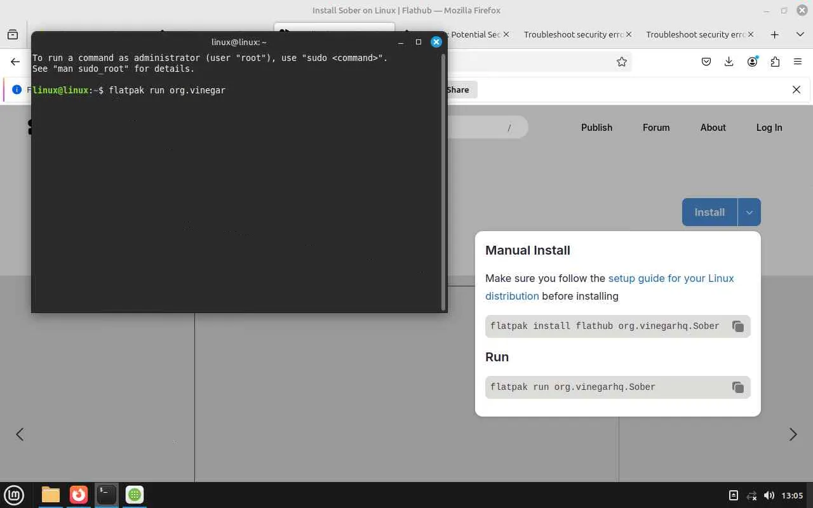Open the Firefox Pocket save icon
The width and height of the screenshot is (813, 508).
(x=706, y=62)
